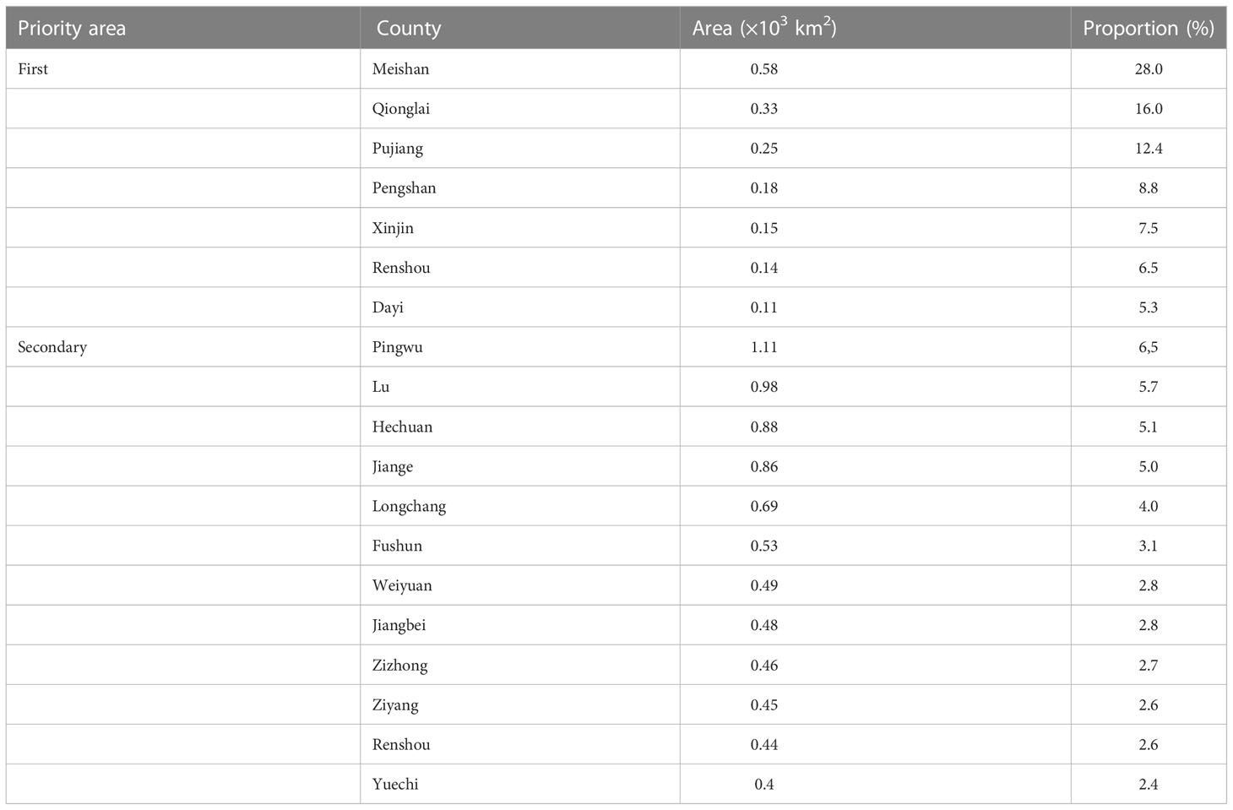Click the Zizhong area value 0.46
1233x810 pixels.
tap(763, 666)
